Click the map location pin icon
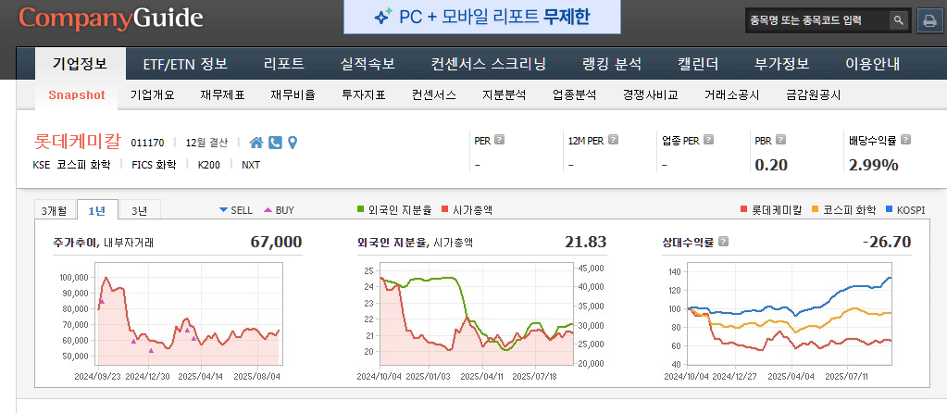Screen dimensions: 947x413 293,143
